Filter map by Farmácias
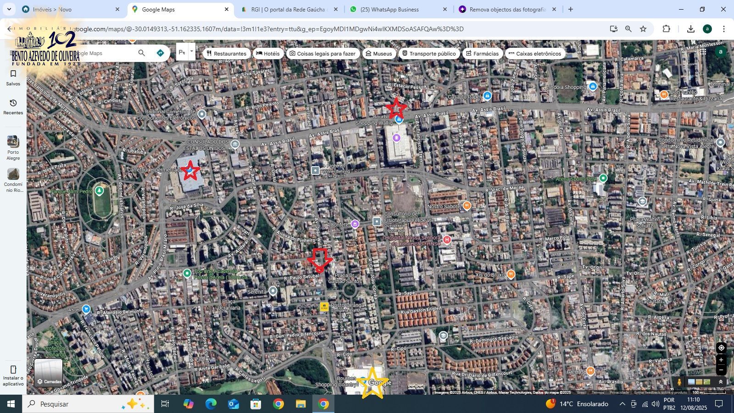 482,54
